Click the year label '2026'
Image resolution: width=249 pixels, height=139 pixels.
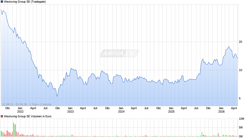pyautogui.click(x=221, y=112)
